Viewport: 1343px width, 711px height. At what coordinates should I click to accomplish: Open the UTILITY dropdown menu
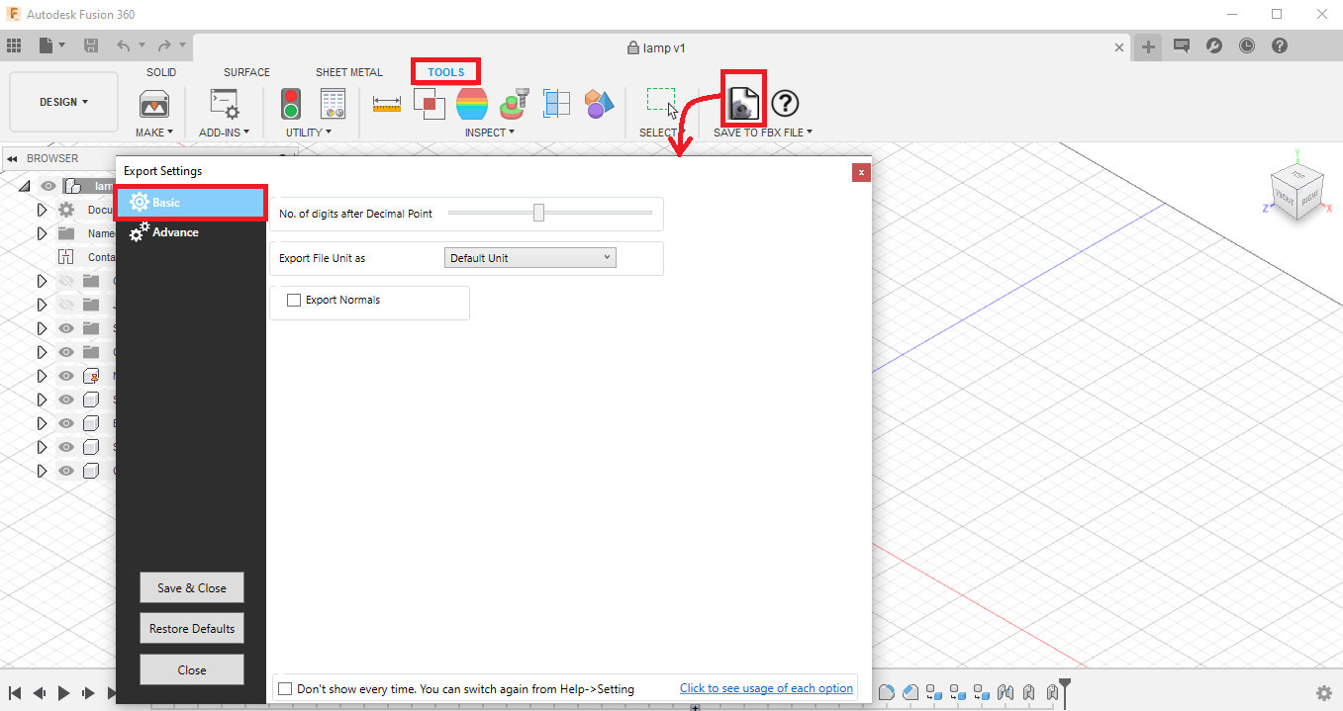coord(309,133)
